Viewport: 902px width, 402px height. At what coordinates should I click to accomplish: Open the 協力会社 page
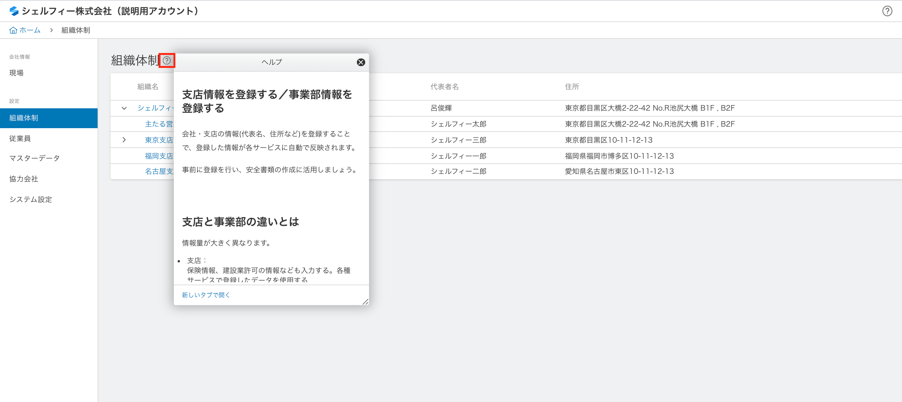23,179
